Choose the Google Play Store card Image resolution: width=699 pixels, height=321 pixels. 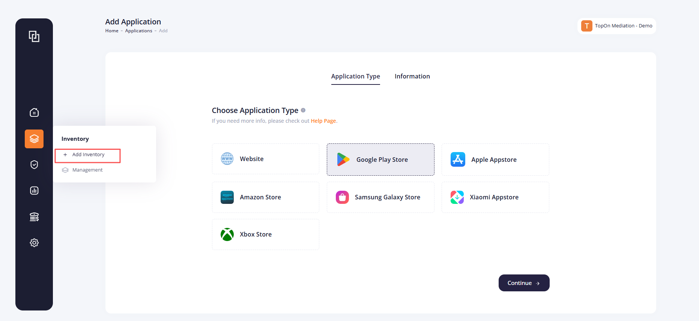(380, 160)
